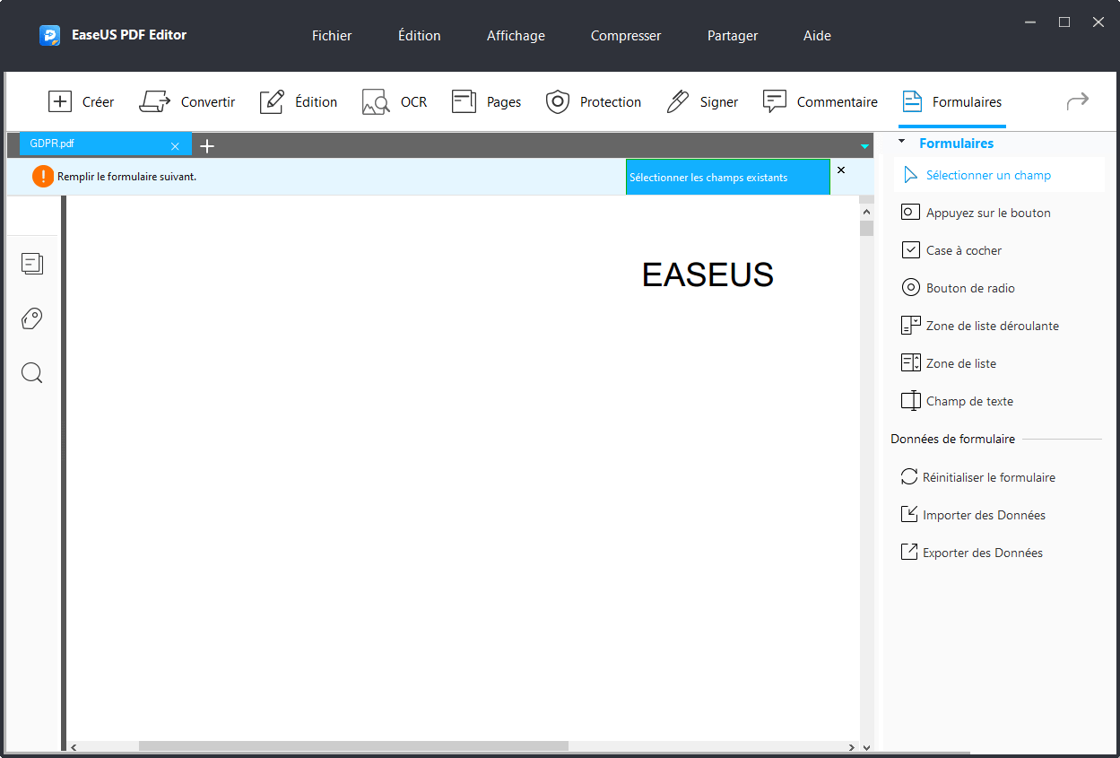Open the Aide menu
The image size is (1120, 758).
[817, 36]
